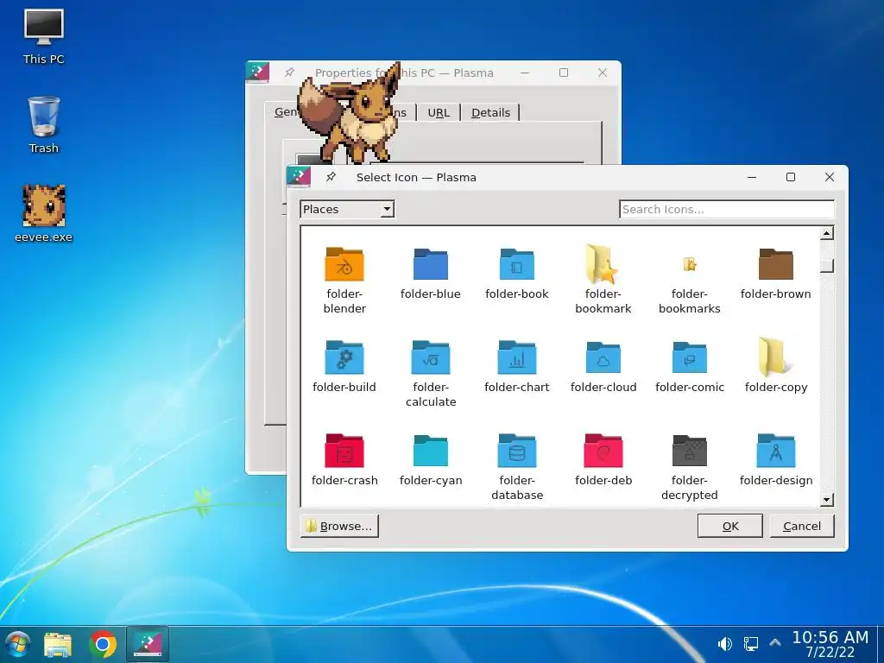Select the folder-copy icon
Image resolution: width=884 pixels, height=663 pixels.
click(776, 357)
